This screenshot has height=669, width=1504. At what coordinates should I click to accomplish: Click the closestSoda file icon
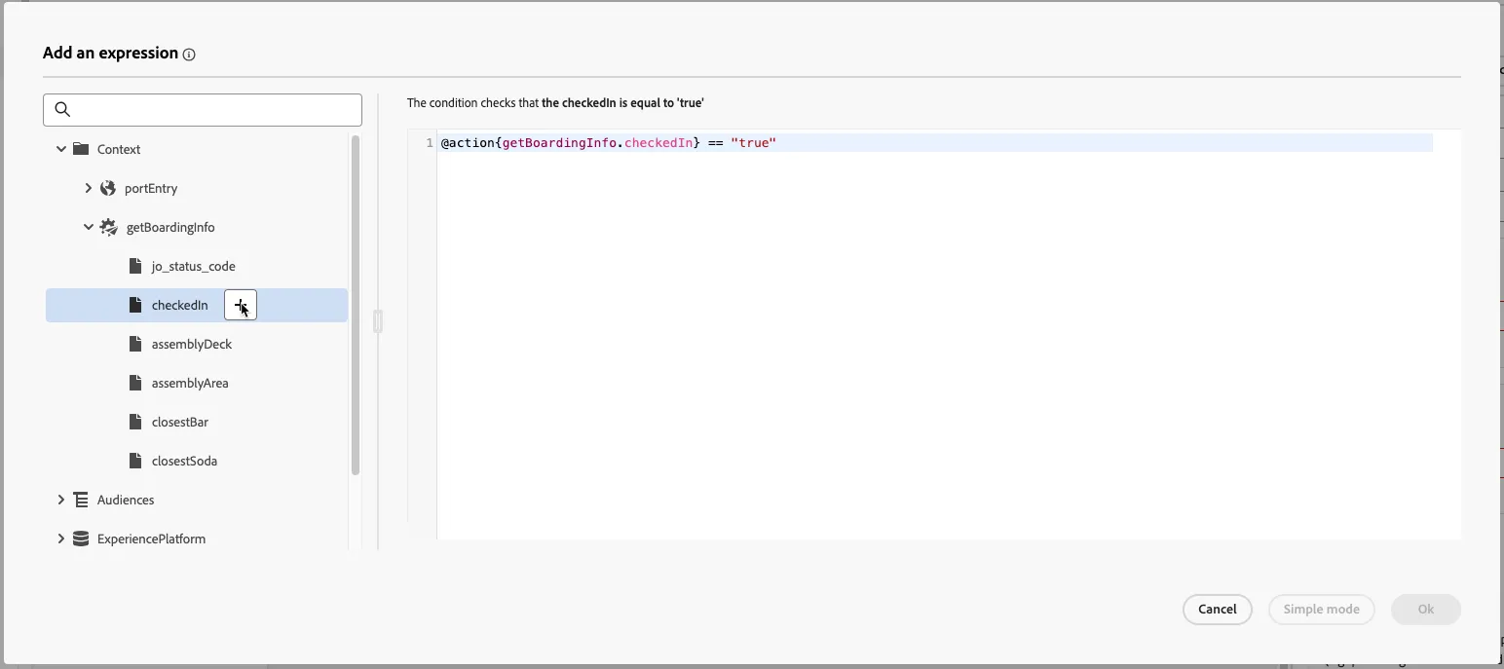pyautogui.click(x=135, y=461)
